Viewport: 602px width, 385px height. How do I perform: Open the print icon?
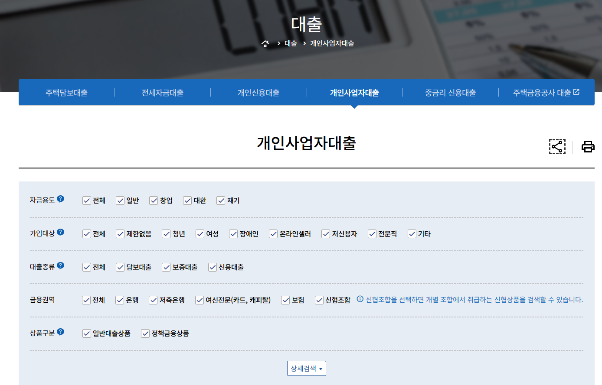[588, 146]
